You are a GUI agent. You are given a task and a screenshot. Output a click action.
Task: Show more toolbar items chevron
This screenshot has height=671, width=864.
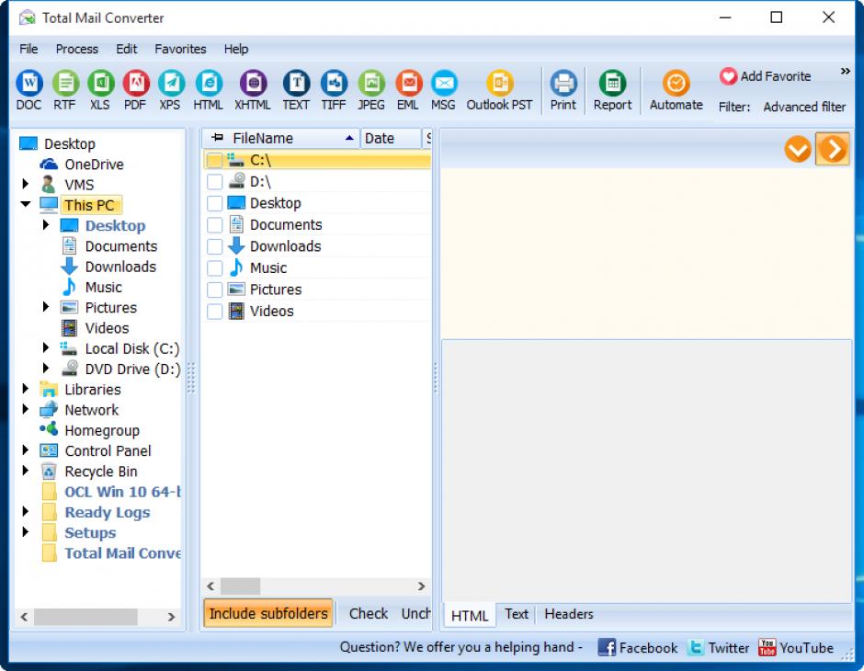[x=846, y=71]
